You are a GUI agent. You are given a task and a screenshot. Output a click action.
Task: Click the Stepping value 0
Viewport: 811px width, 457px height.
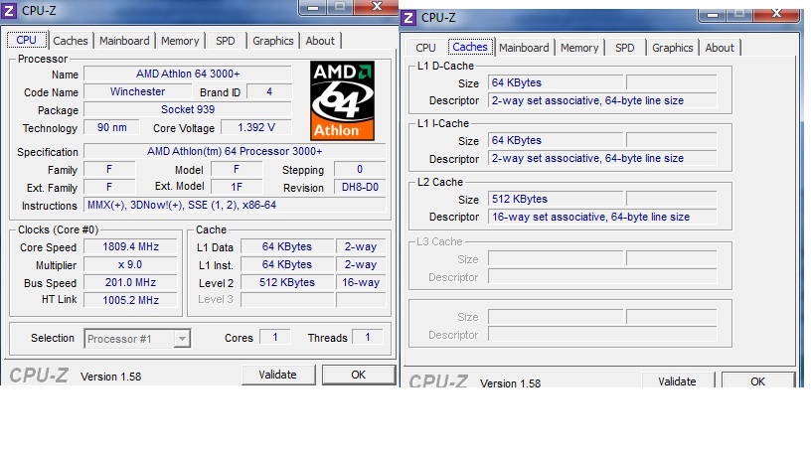point(360,170)
